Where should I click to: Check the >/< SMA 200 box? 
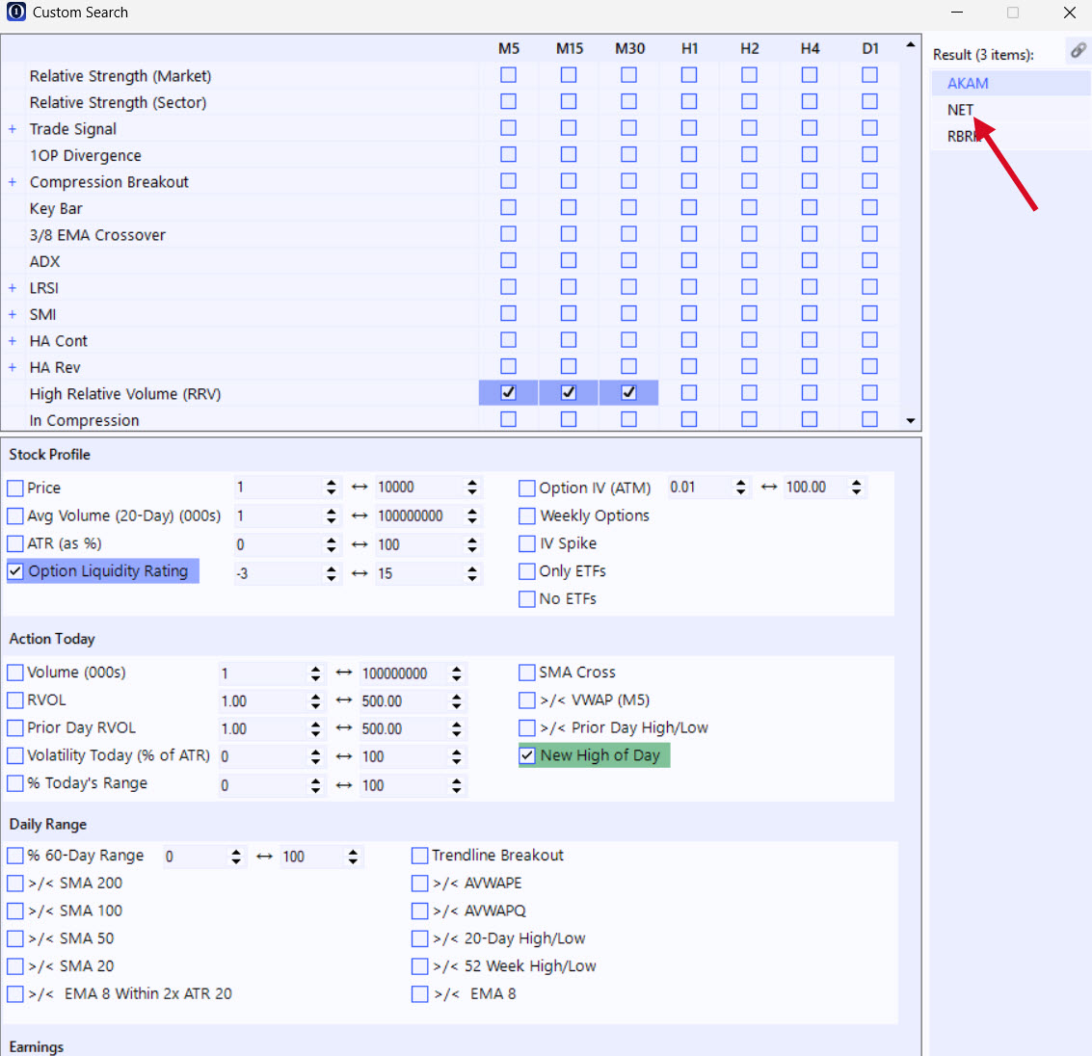pos(15,884)
